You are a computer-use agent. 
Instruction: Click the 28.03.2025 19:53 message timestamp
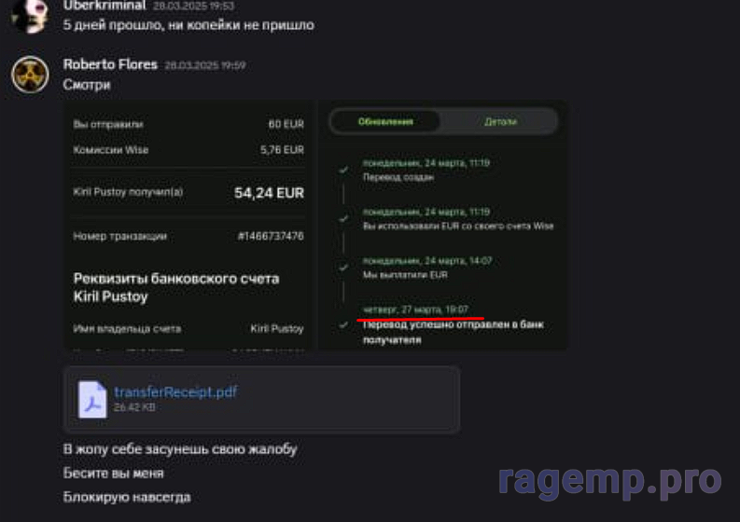pos(194,6)
